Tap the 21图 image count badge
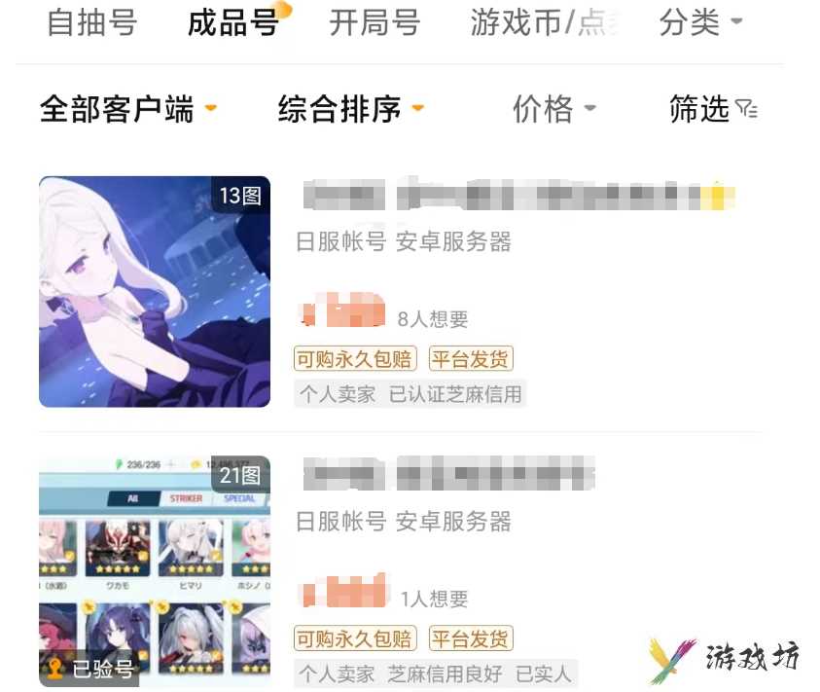This screenshot has height=692, width=820. pyautogui.click(x=240, y=475)
